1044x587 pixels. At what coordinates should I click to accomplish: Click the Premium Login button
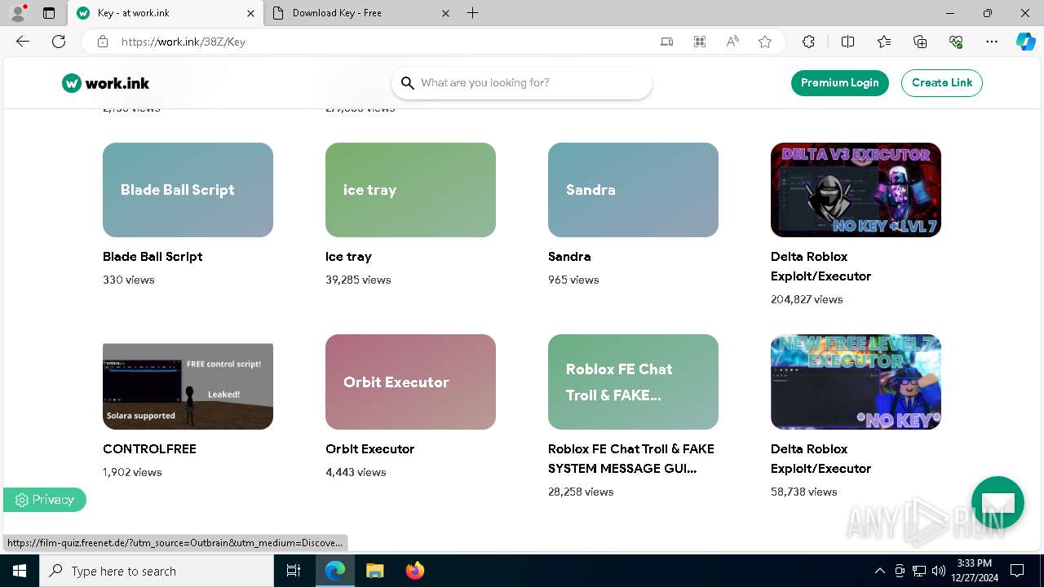(x=839, y=82)
